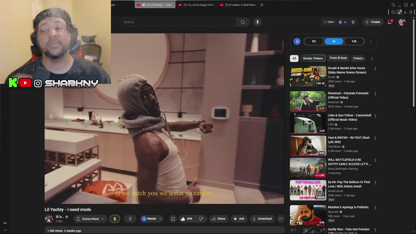Open options for Pop The Balloon Ep 66
The image size is (416, 234).
(x=375, y=183)
